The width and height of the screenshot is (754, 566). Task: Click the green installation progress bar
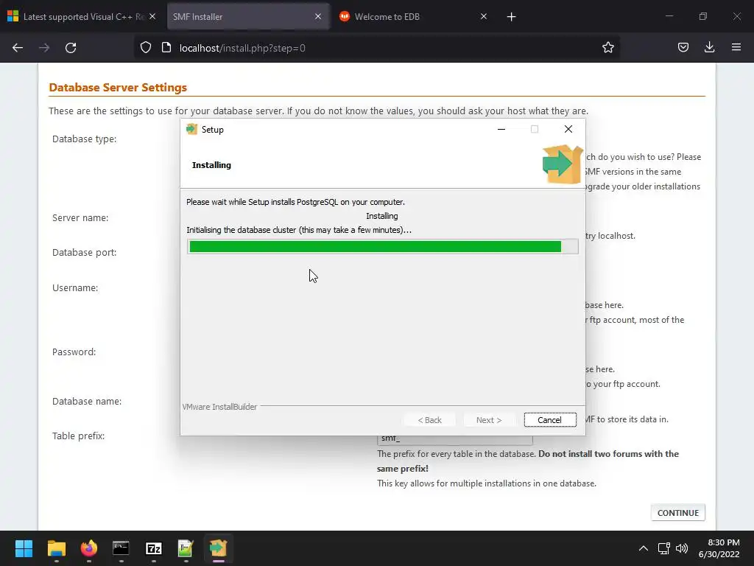tap(382, 246)
